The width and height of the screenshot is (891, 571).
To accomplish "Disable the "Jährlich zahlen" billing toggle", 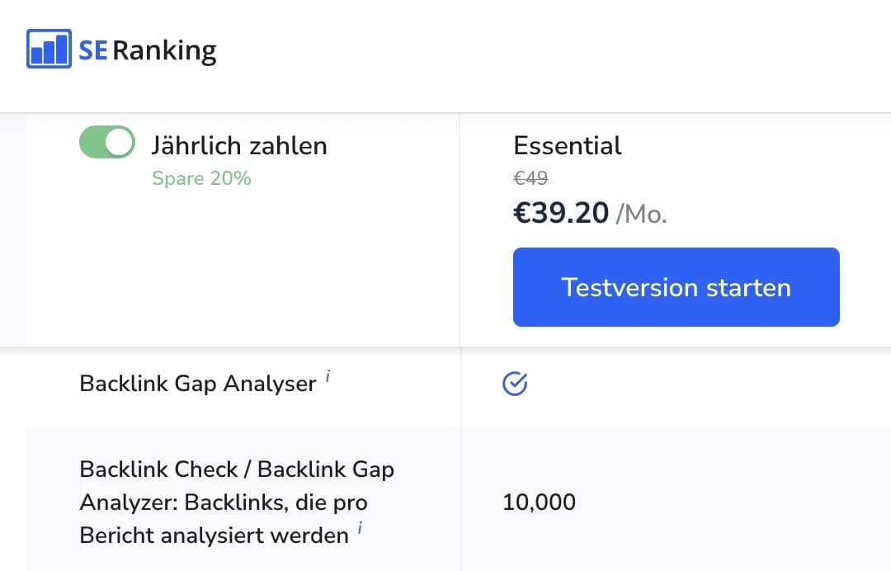I will (106, 142).
